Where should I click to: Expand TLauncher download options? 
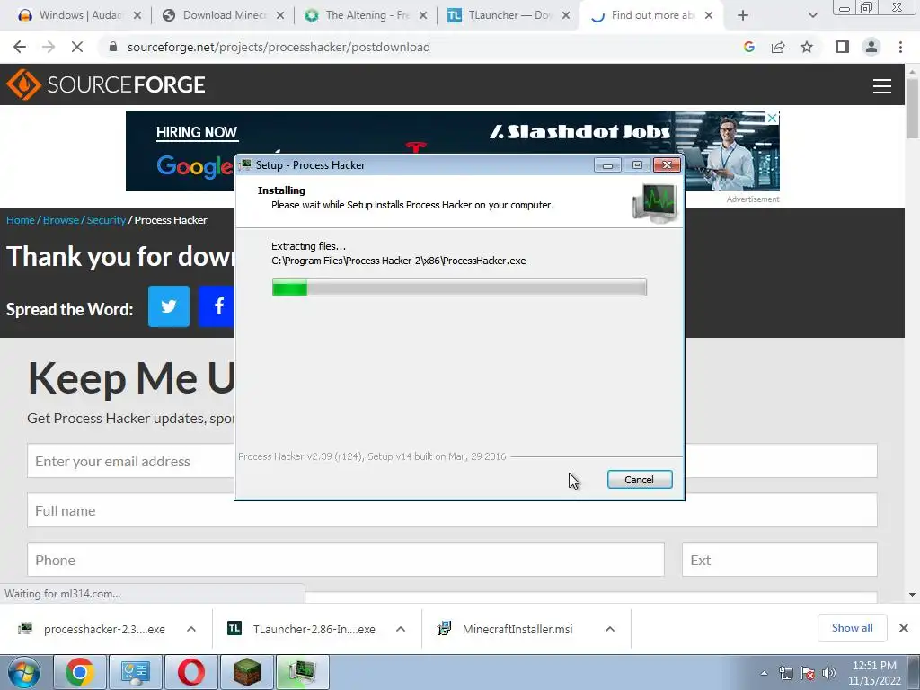pyautogui.click(x=401, y=629)
